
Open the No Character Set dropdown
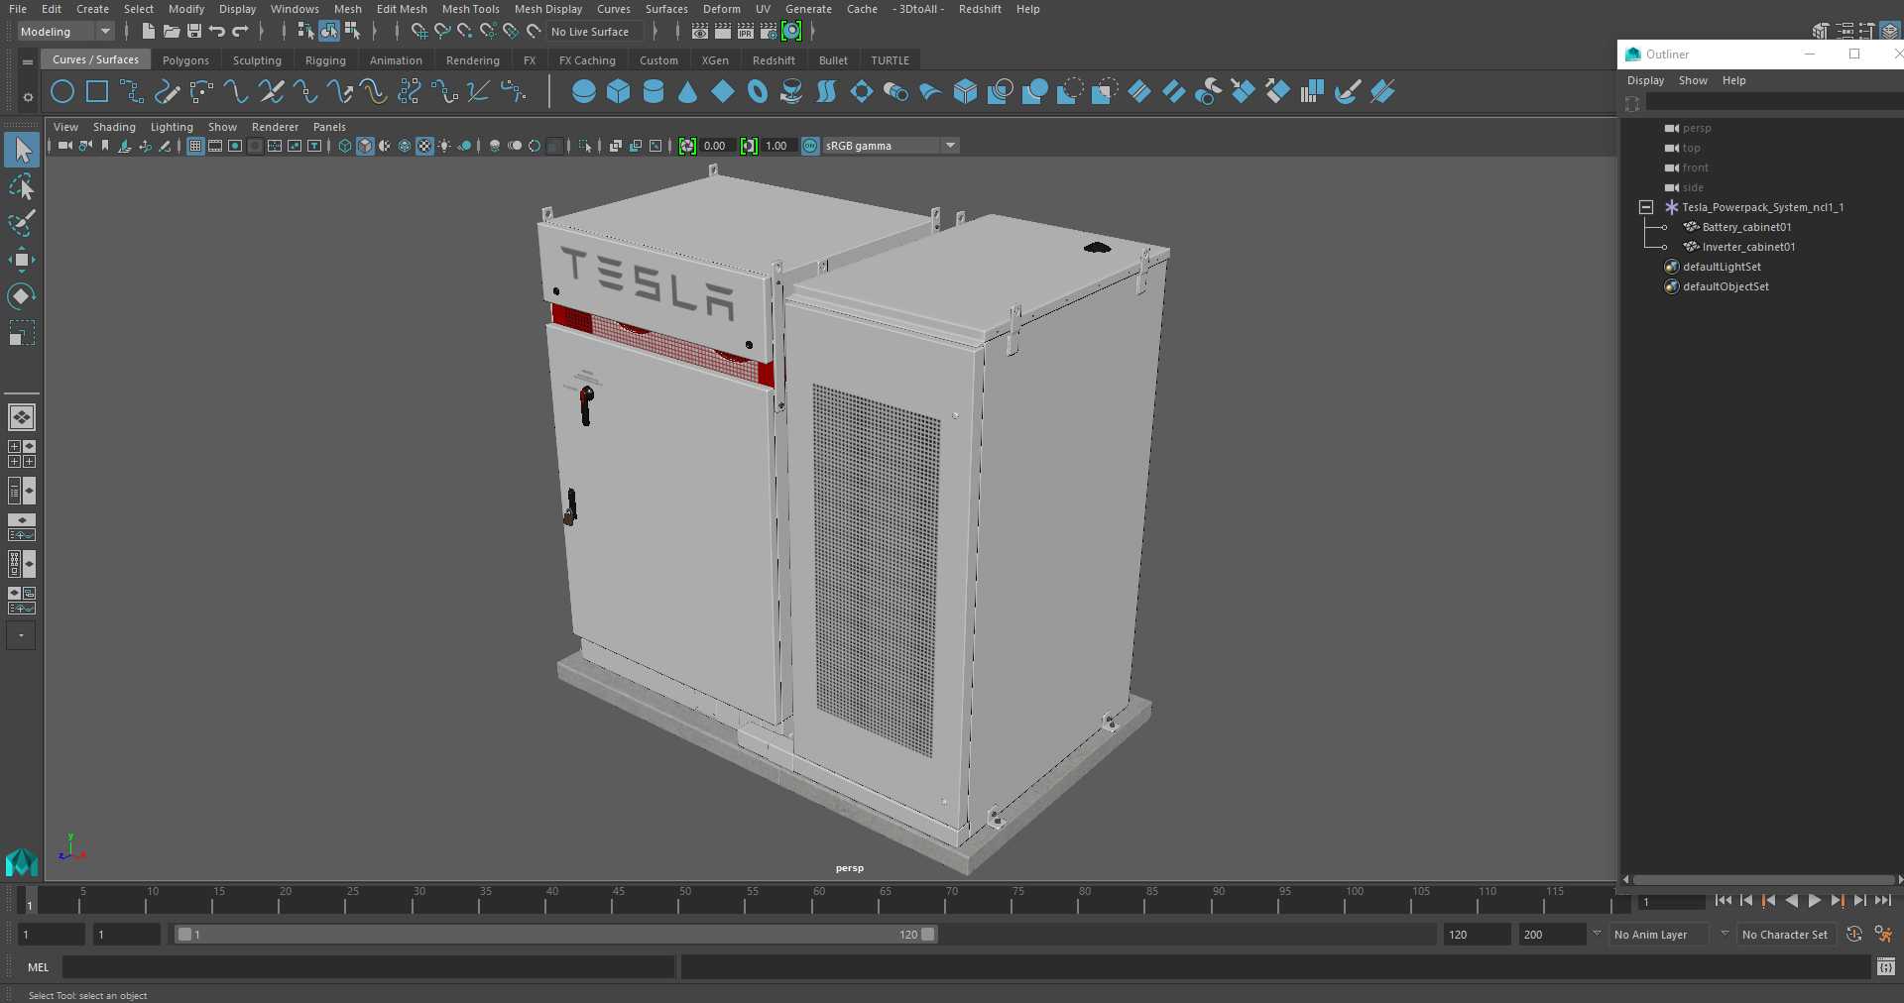(x=1785, y=935)
